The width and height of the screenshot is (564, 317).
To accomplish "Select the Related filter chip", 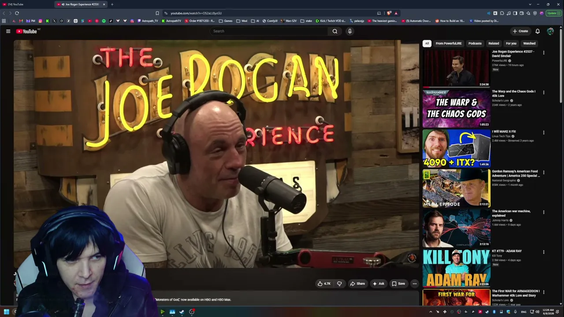I will pos(493,44).
